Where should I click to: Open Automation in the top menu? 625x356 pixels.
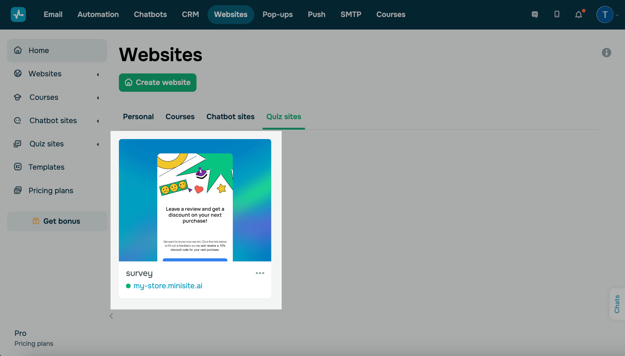98,14
